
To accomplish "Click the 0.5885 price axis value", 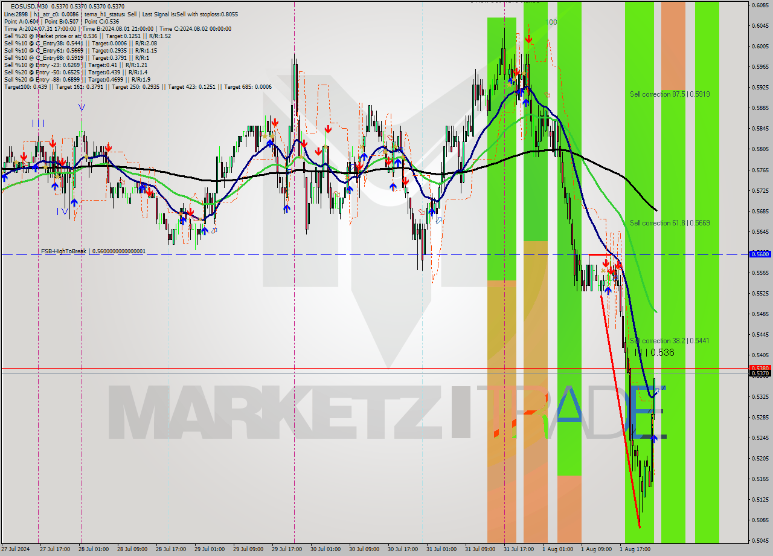I will coord(760,108).
